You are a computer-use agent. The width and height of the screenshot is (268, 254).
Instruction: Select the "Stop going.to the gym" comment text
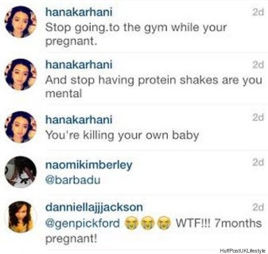point(136,34)
